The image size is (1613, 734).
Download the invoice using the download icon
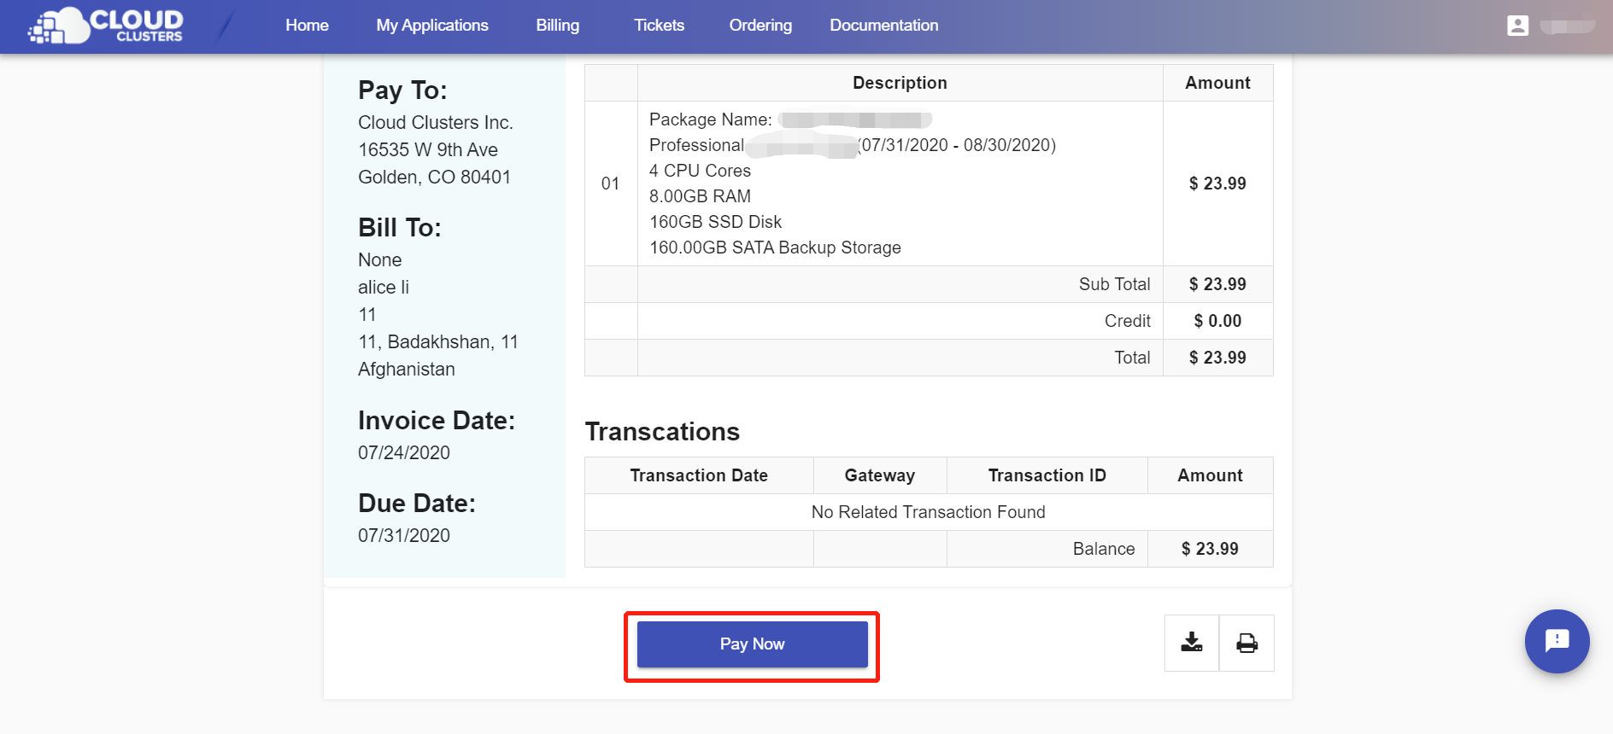pyautogui.click(x=1191, y=643)
